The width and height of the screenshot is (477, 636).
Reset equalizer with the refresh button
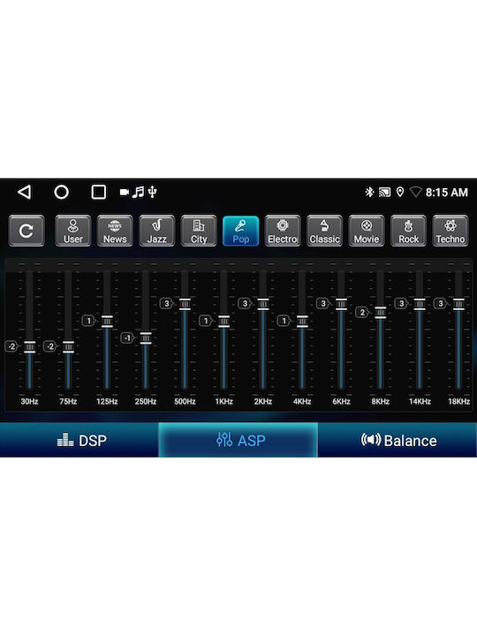pos(26,231)
